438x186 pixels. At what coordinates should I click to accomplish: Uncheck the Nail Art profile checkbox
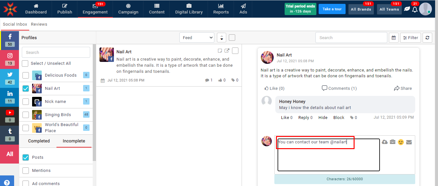(x=26, y=89)
